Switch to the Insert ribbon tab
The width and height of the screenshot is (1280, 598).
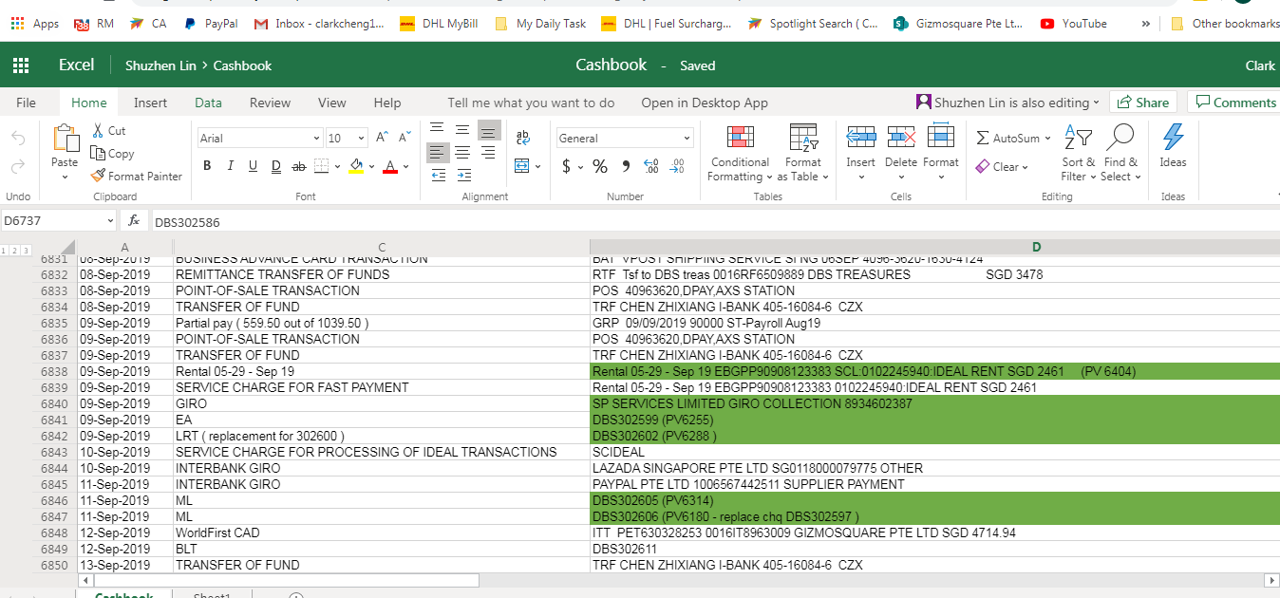click(x=150, y=103)
